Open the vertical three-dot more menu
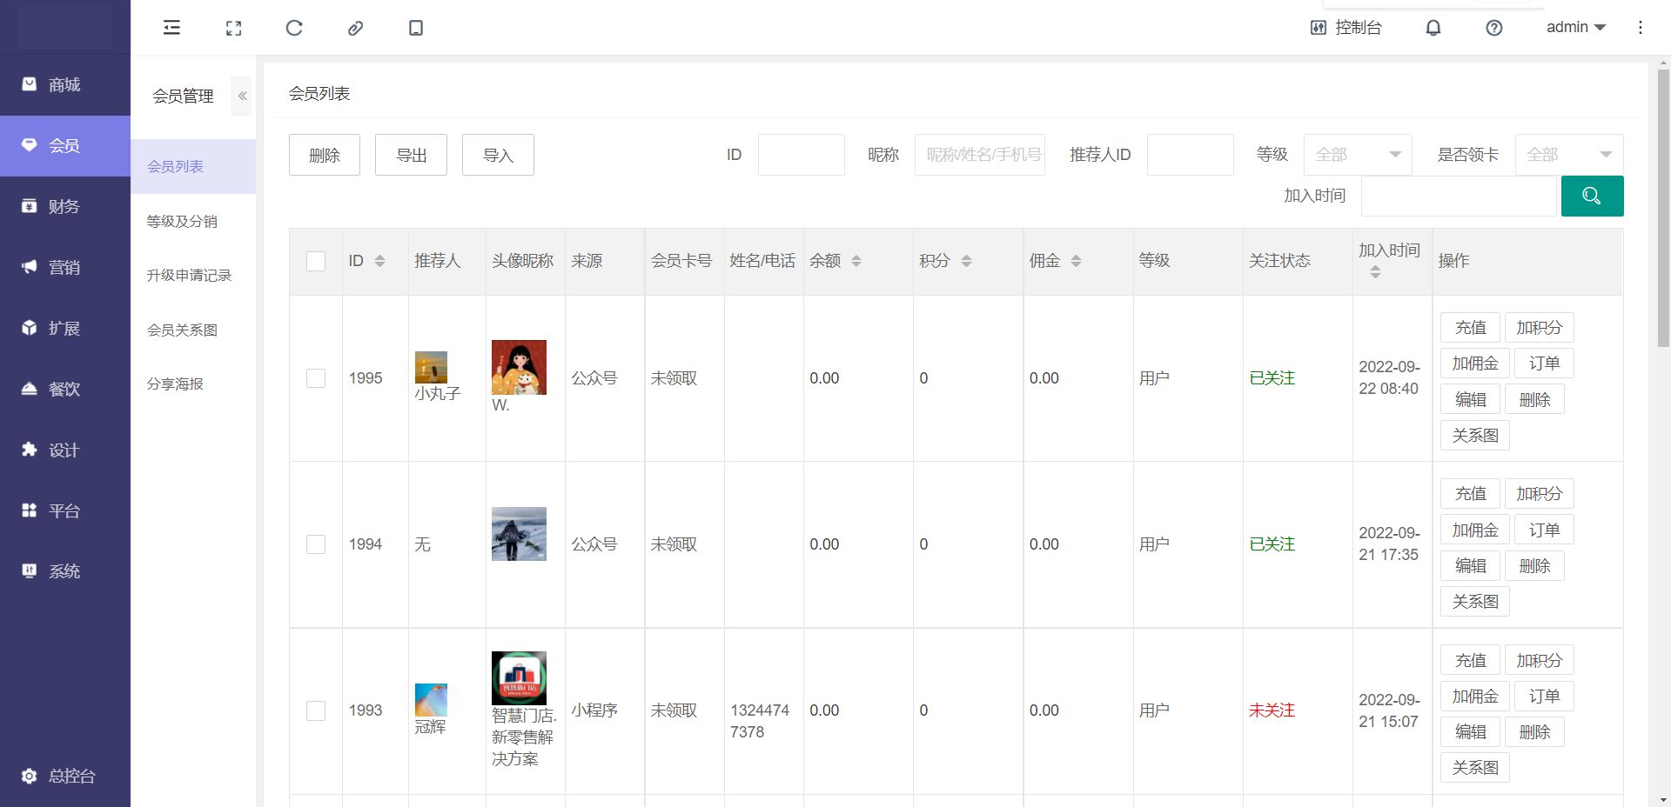 (x=1640, y=28)
